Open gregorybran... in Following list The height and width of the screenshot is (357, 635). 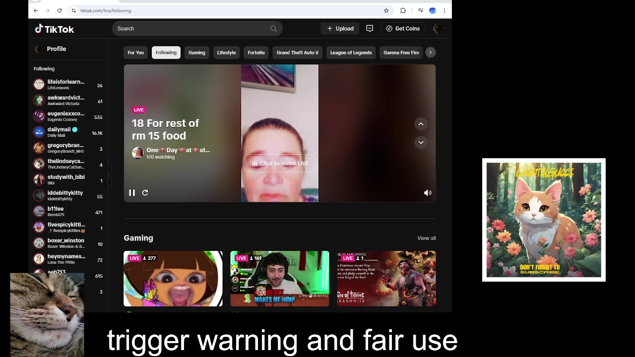[68, 149]
